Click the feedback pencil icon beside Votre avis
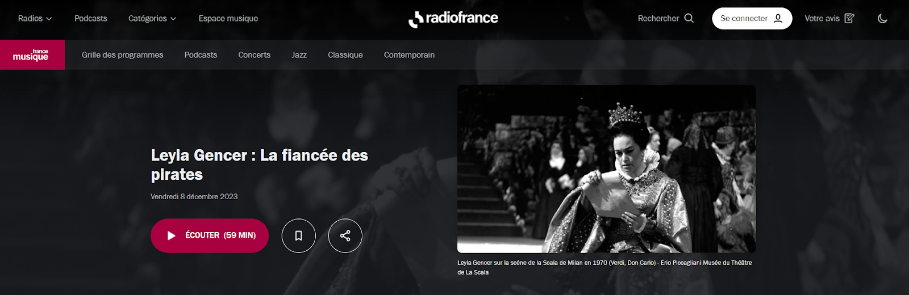909x295 pixels. (x=849, y=18)
